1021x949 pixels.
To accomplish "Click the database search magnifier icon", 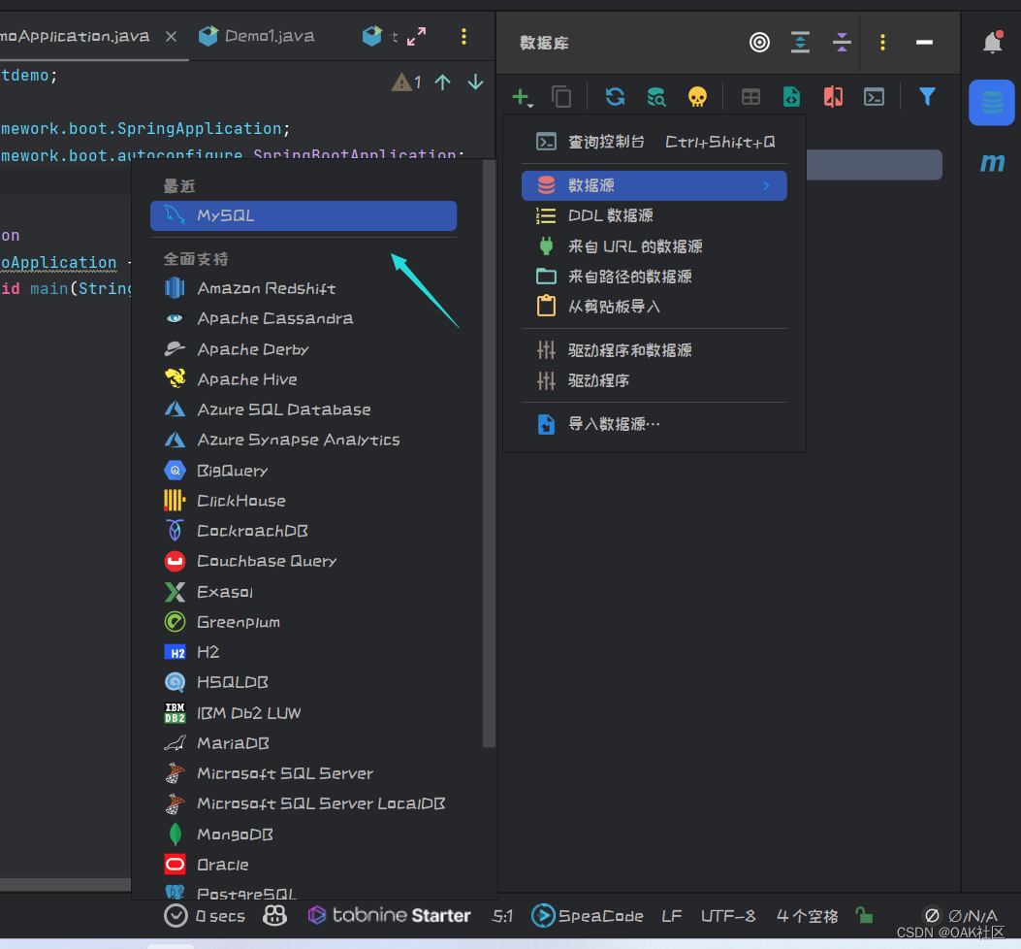I will tap(656, 97).
